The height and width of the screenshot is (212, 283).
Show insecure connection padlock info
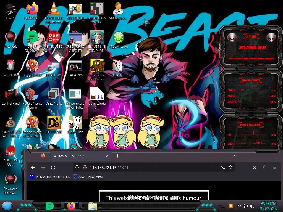[x=85, y=168]
